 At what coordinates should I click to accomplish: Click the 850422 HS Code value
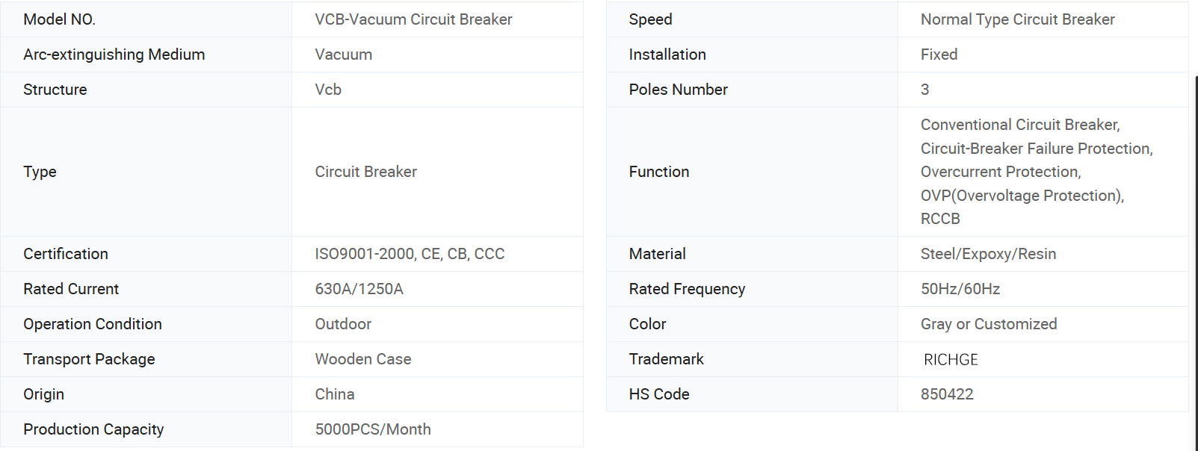click(947, 394)
